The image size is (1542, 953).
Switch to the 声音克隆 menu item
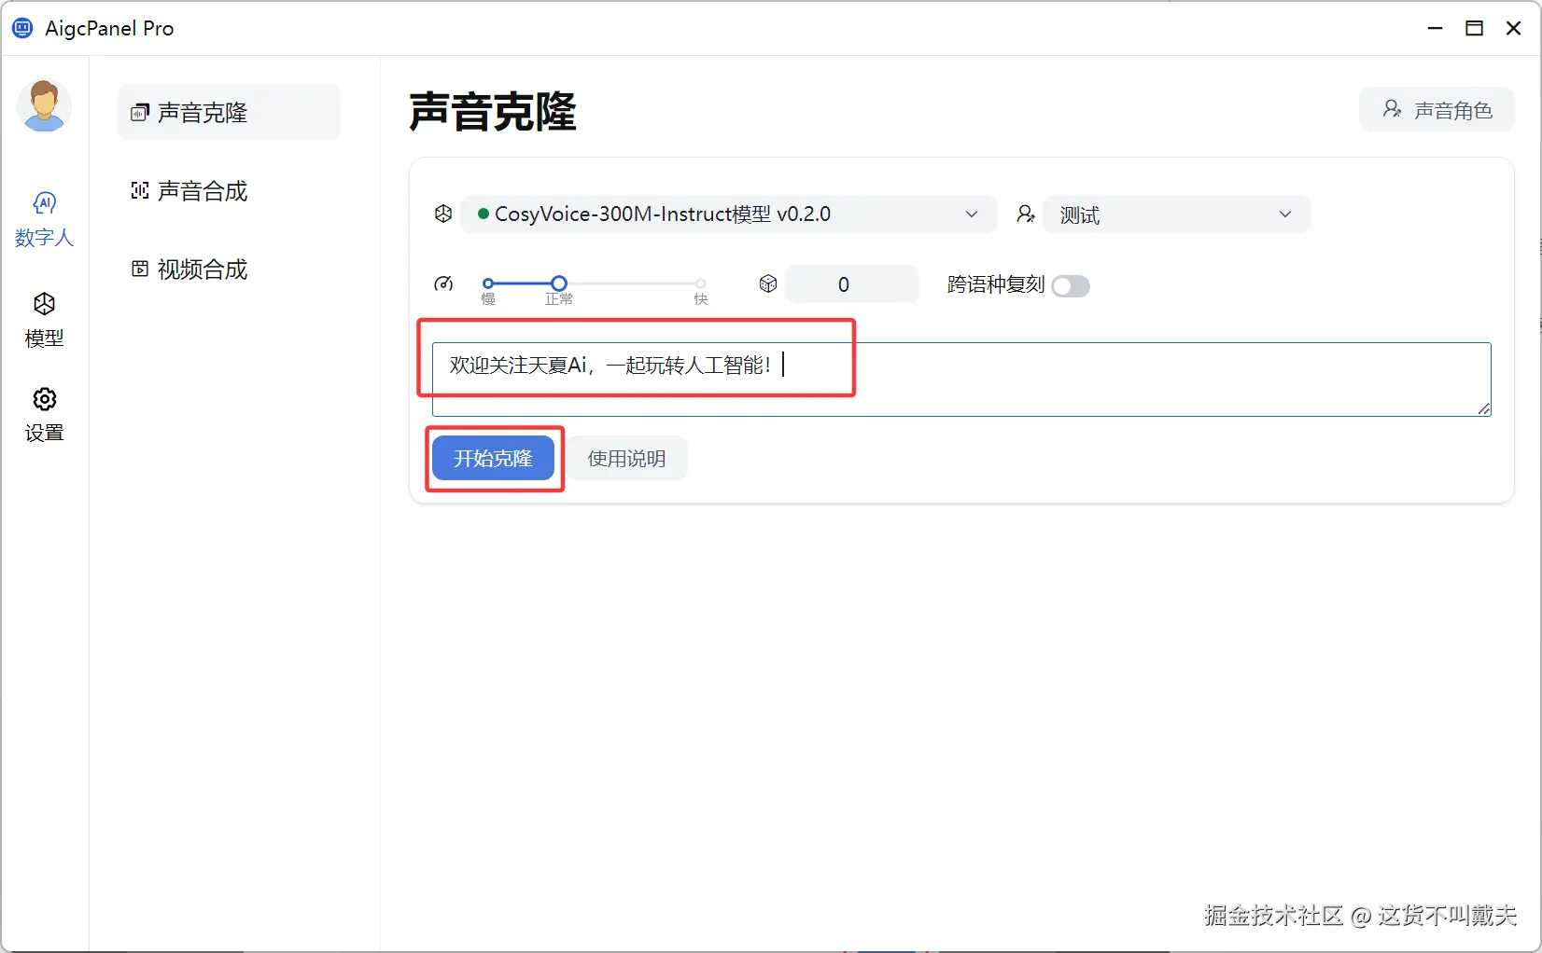tap(229, 112)
